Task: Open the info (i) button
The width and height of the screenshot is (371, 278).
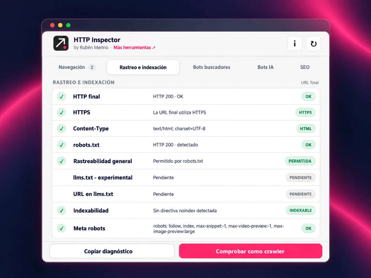Action: pyautogui.click(x=295, y=44)
